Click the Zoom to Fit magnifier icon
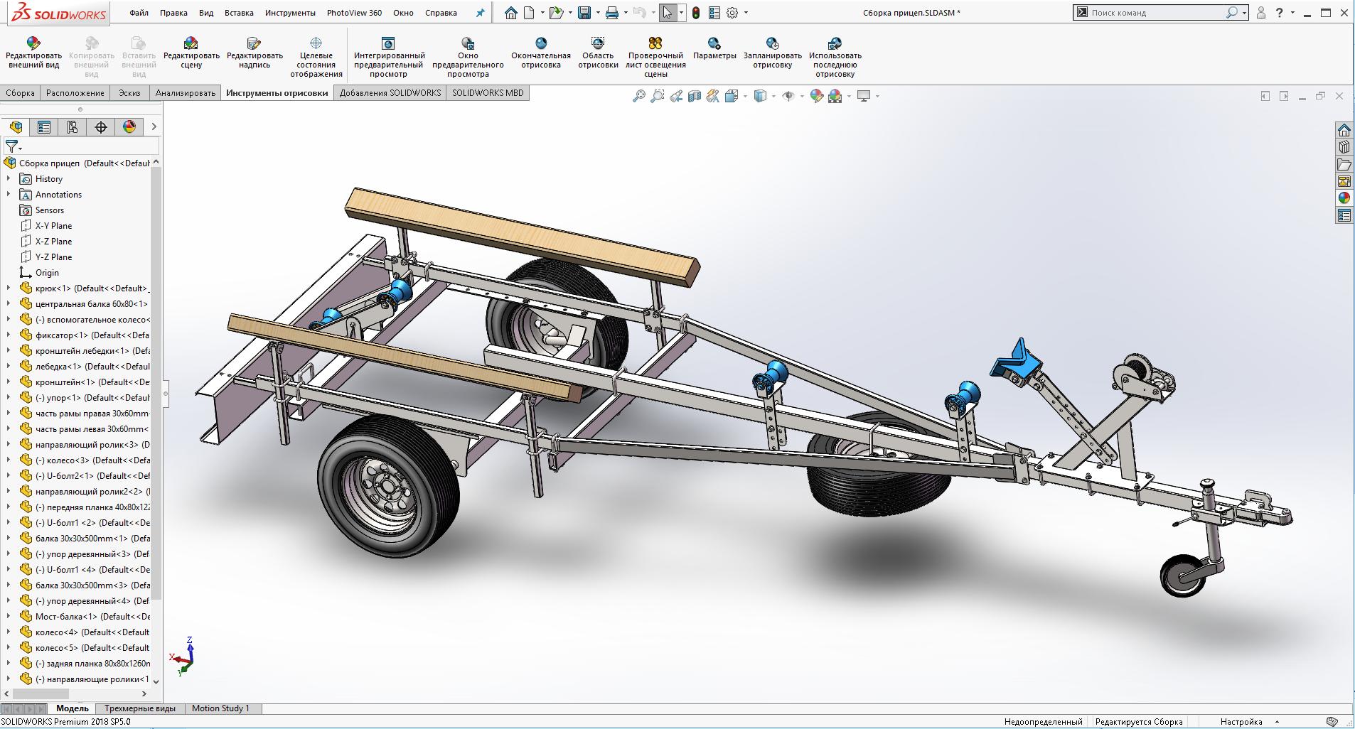The width and height of the screenshot is (1355, 729). (x=639, y=96)
